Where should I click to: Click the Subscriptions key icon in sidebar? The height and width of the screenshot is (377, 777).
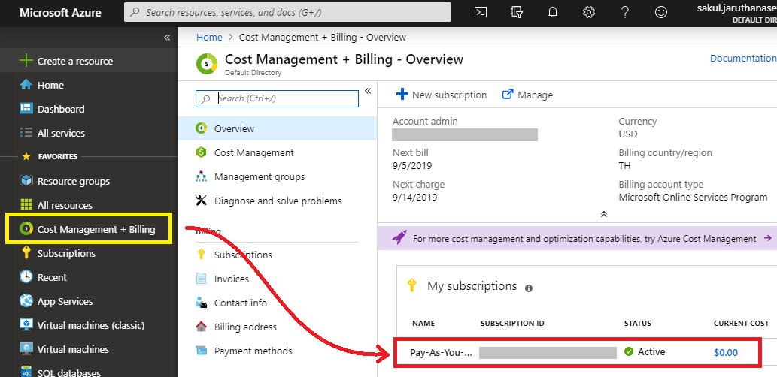click(x=26, y=253)
